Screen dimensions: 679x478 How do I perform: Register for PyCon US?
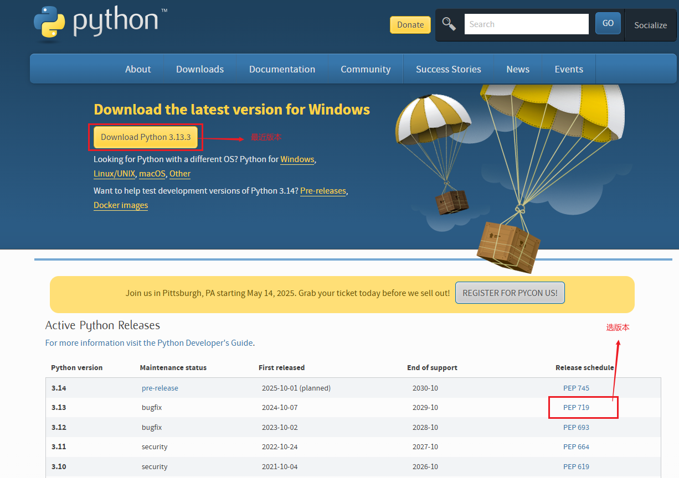point(510,293)
